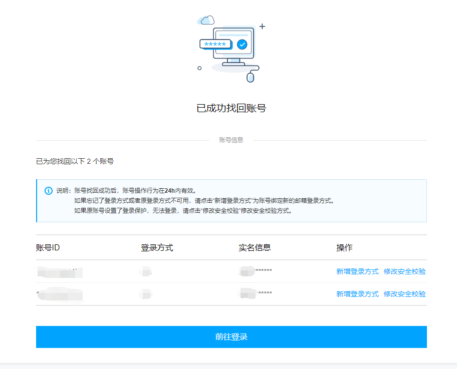Open 修改安全校验 for the second account
This screenshot has height=369, width=457.
(x=404, y=294)
